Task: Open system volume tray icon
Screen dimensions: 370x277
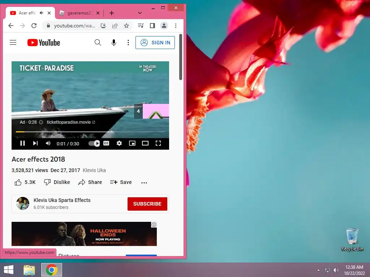Action: coord(336,270)
